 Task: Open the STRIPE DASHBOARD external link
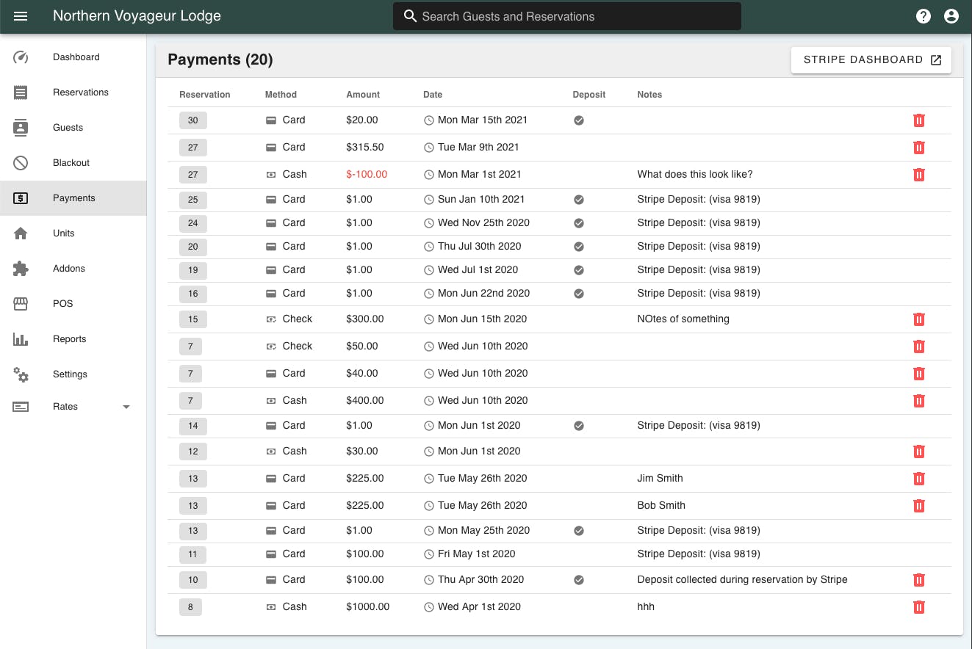[871, 59]
